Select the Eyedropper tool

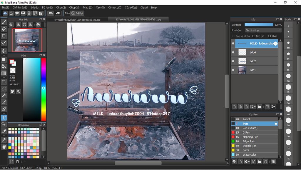4,140
